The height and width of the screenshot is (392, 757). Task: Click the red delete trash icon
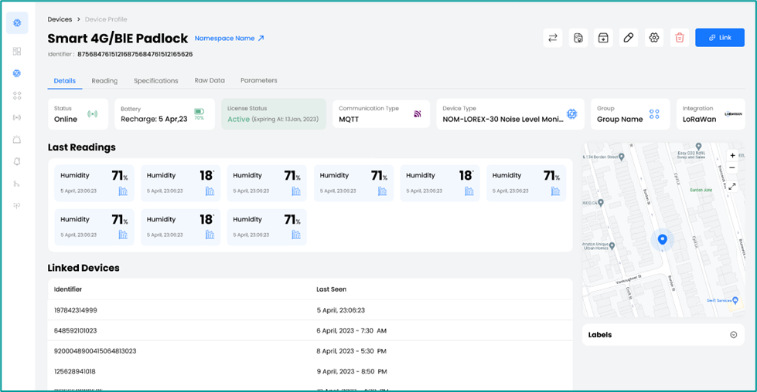pos(679,38)
